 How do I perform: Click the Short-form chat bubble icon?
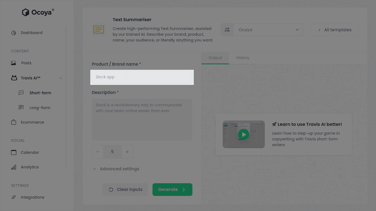coord(21,93)
